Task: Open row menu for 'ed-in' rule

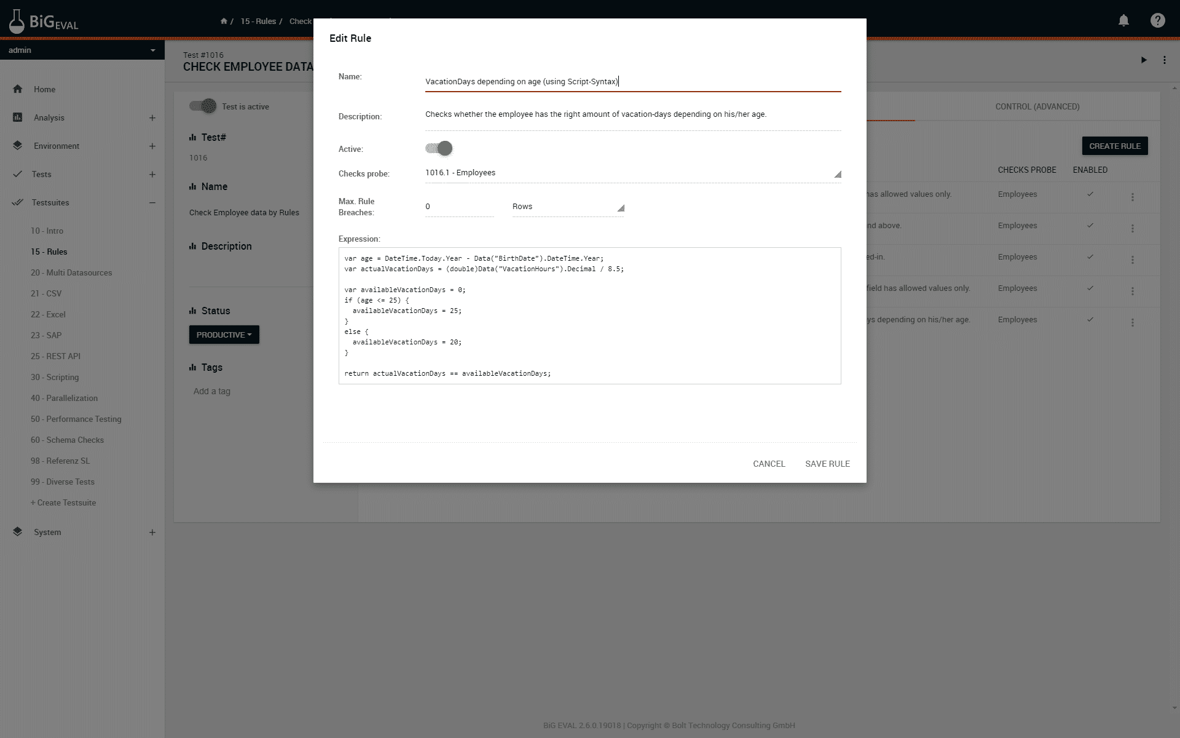Action: [1132, 260]
